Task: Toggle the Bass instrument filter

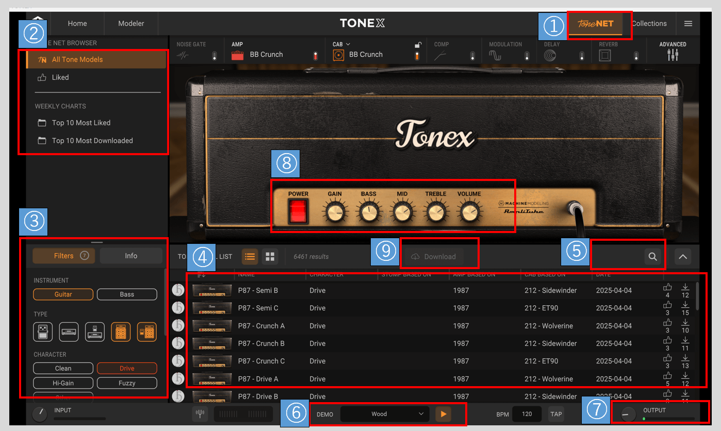Action: (127, 294)
